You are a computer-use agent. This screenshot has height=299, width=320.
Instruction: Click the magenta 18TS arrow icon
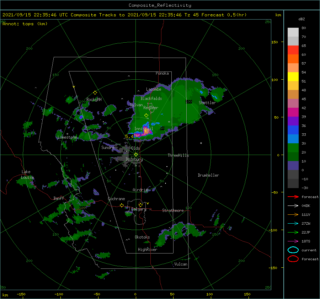coord(293,241)
